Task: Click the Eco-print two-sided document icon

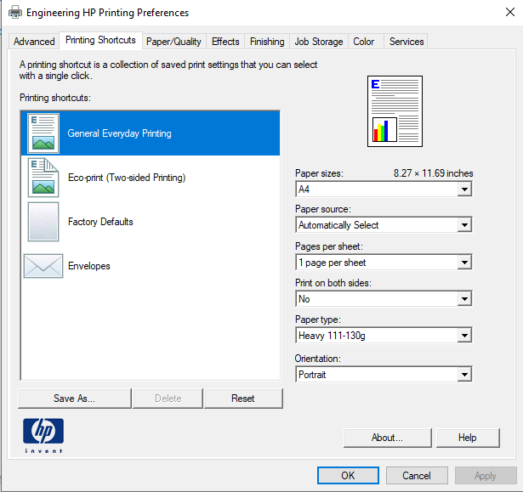Action: tap(43, 178)
